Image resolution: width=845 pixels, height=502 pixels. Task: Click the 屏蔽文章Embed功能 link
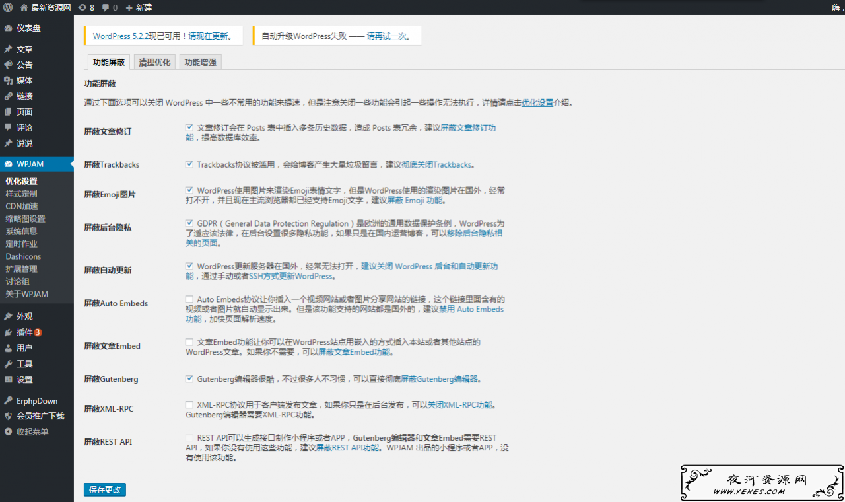click(355, 352)
